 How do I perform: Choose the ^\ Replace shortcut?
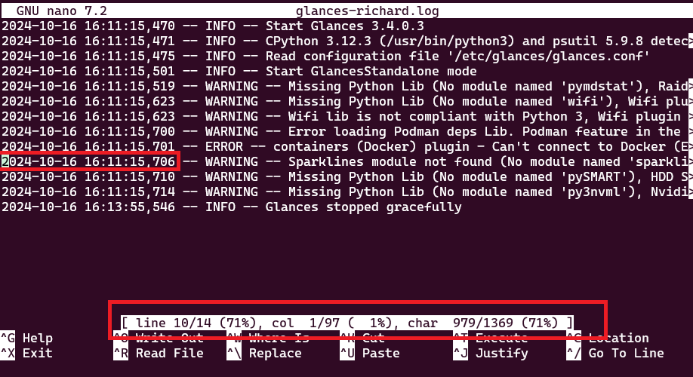pyautogui.click(x=264, y=353)
